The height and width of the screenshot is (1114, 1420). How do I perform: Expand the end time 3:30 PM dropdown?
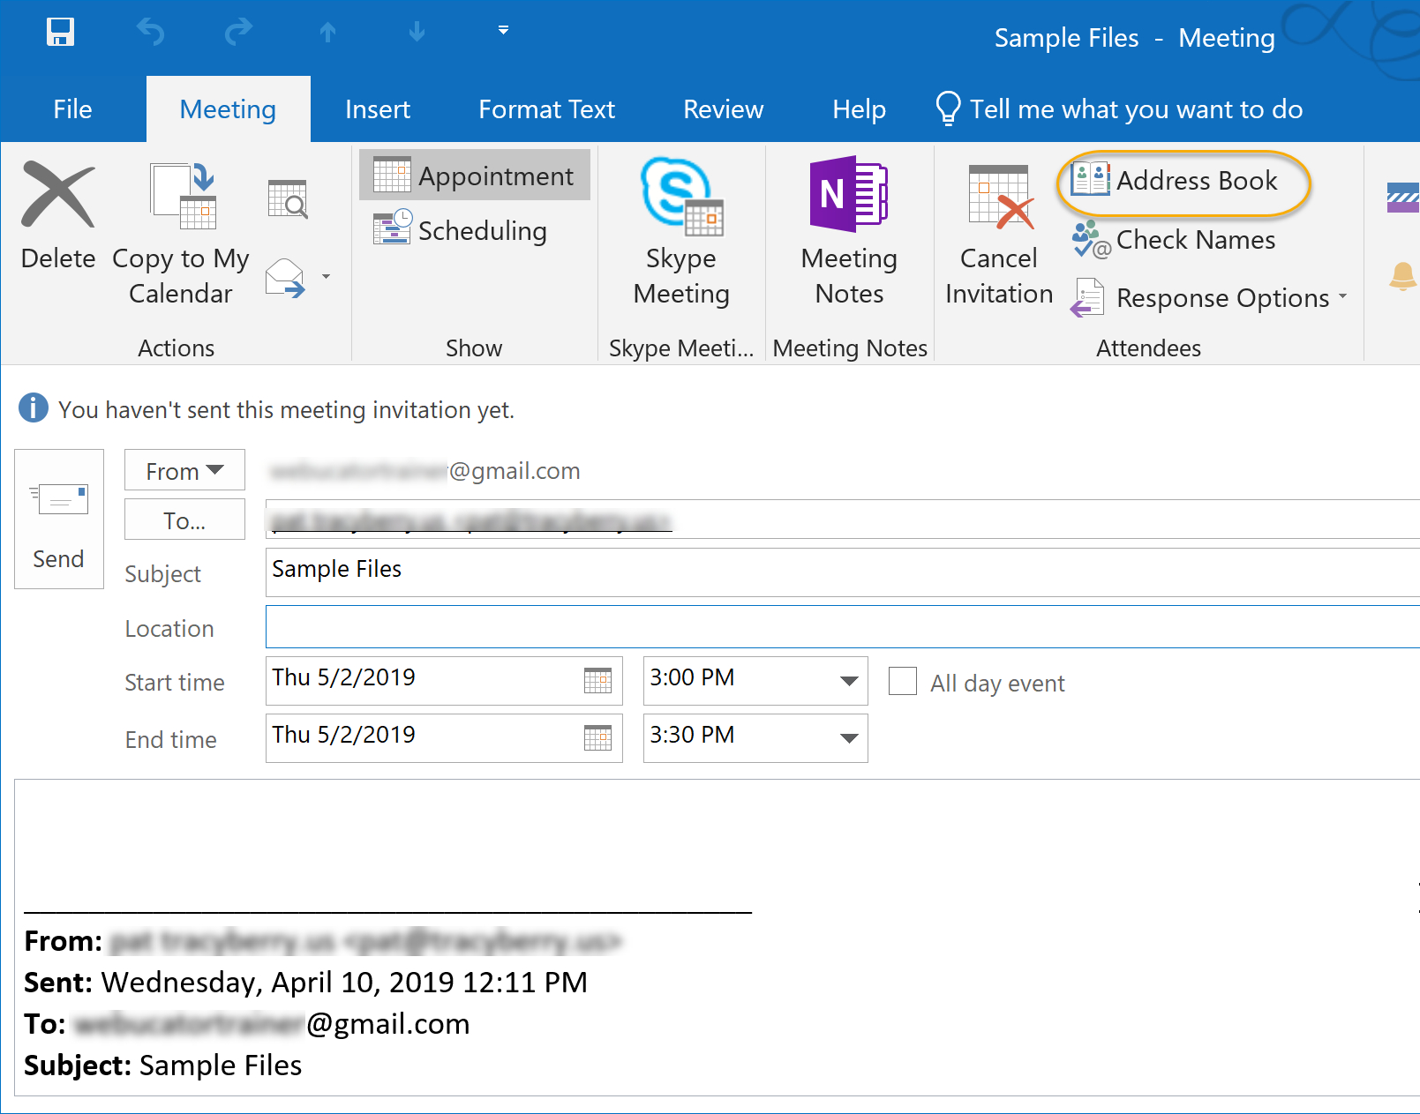[849, 737]
